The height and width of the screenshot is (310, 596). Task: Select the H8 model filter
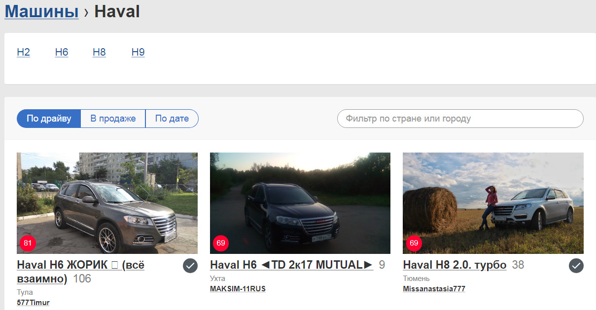coord(99,52)
